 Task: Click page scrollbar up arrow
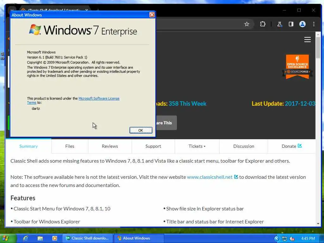[x=318, y=34]
